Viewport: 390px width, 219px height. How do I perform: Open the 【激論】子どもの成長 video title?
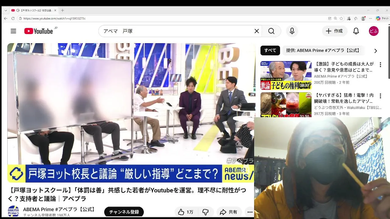click(x=344, y=67)
